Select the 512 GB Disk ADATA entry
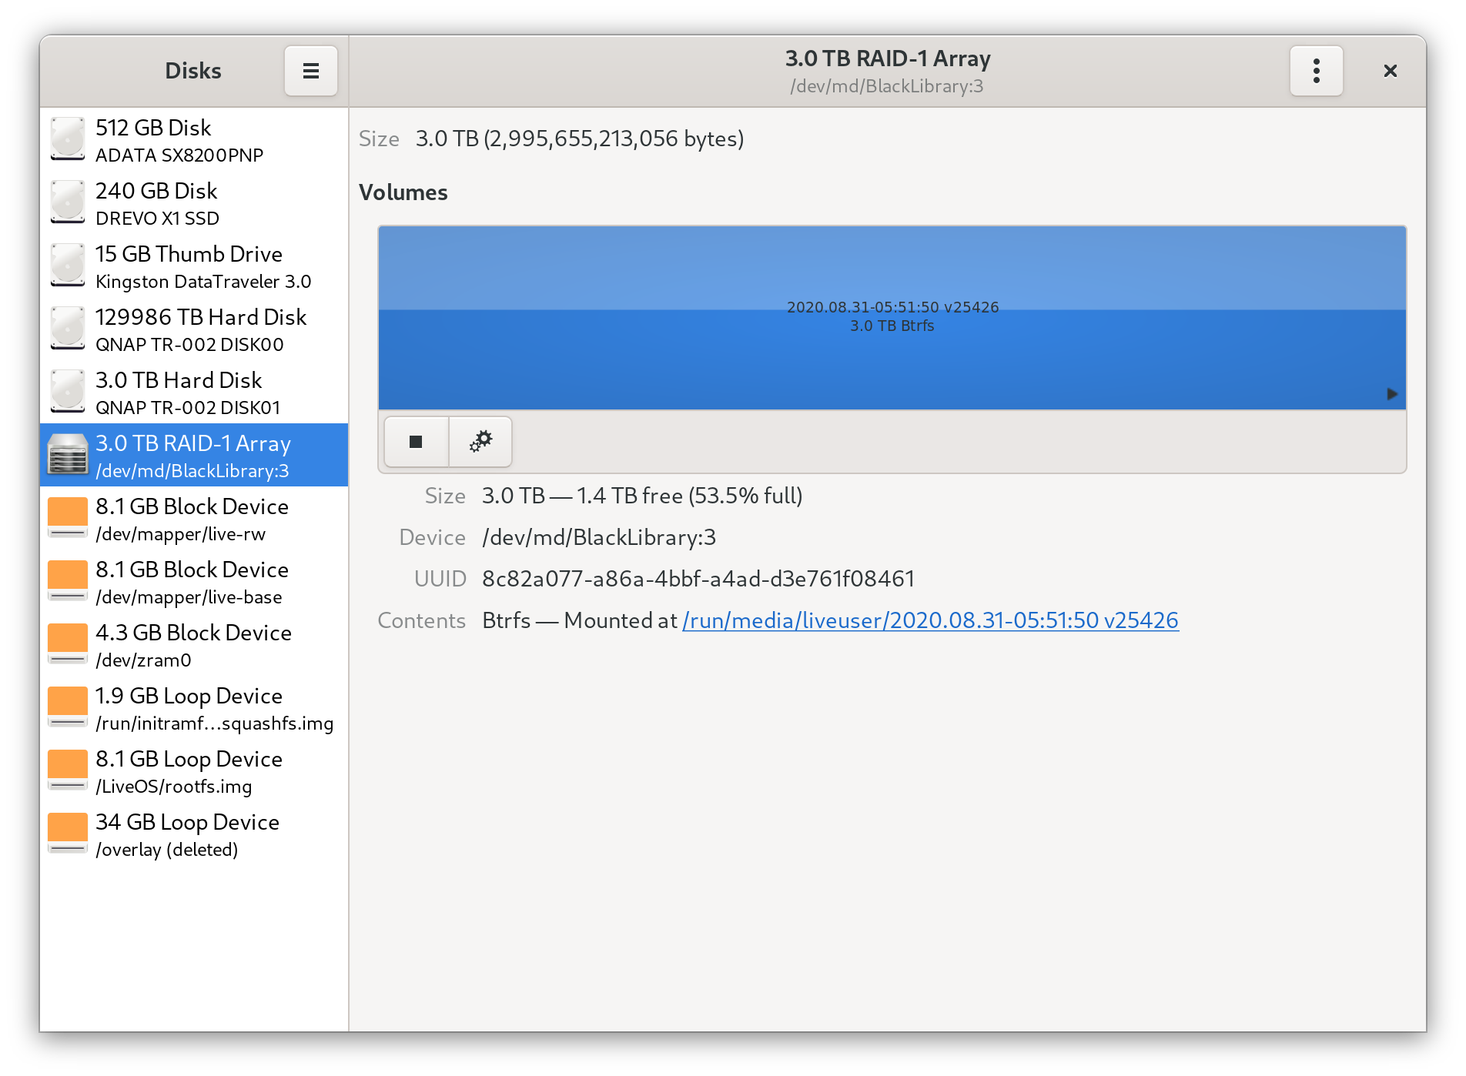Viewport: 1466px width, 1076px height. pos(194,139)
